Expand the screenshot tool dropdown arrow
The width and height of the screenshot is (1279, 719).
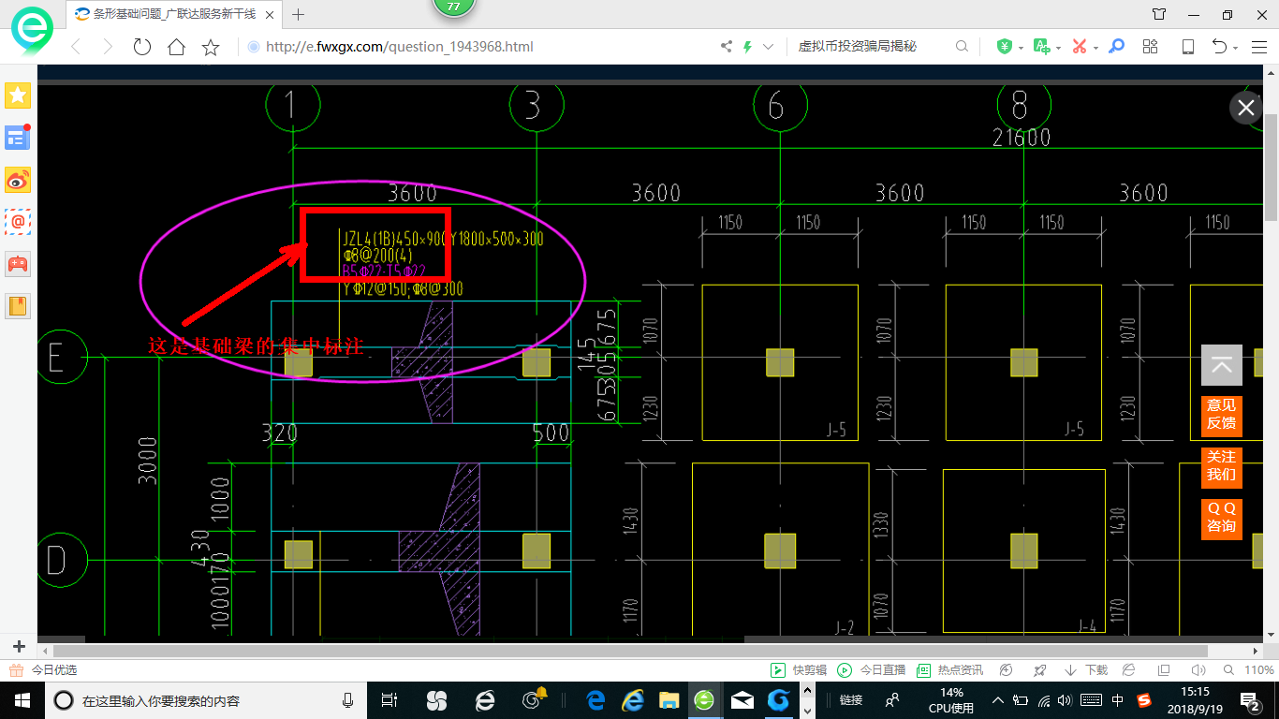tap(1095, 48)
